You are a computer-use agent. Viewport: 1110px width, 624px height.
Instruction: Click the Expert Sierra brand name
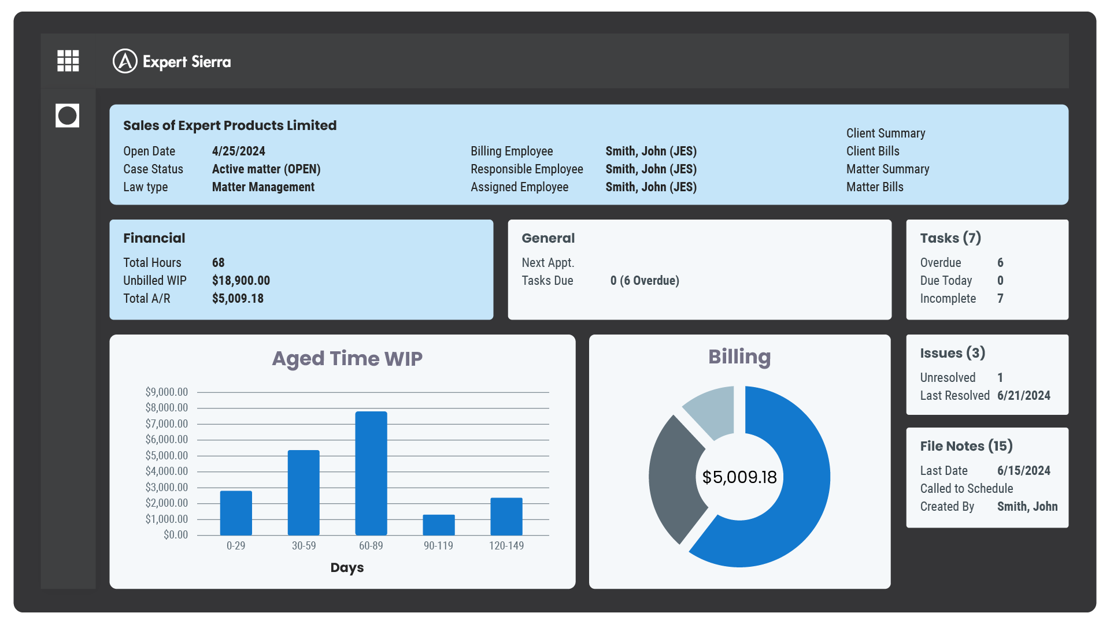point(187,62)
